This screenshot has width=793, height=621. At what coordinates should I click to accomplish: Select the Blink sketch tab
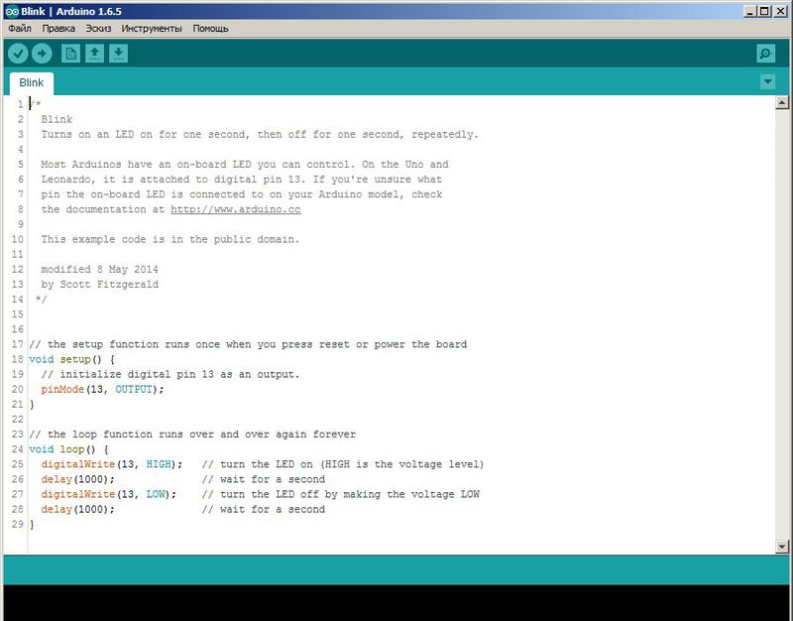32,83
